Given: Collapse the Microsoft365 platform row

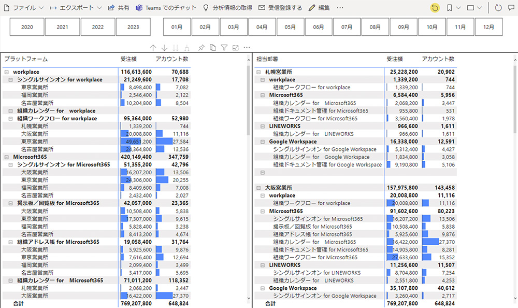Looking at the screenshot, I should click(6, 157).
